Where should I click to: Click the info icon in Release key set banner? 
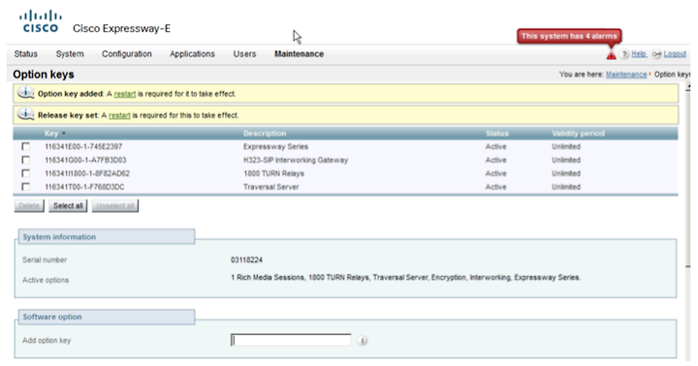(x=26, y=114)
